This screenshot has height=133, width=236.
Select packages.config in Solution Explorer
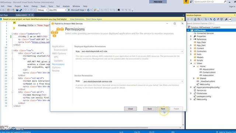pyautogui.click(x=204, y=96)
